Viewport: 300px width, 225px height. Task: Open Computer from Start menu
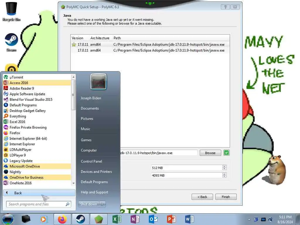click(x=89, y=150)
